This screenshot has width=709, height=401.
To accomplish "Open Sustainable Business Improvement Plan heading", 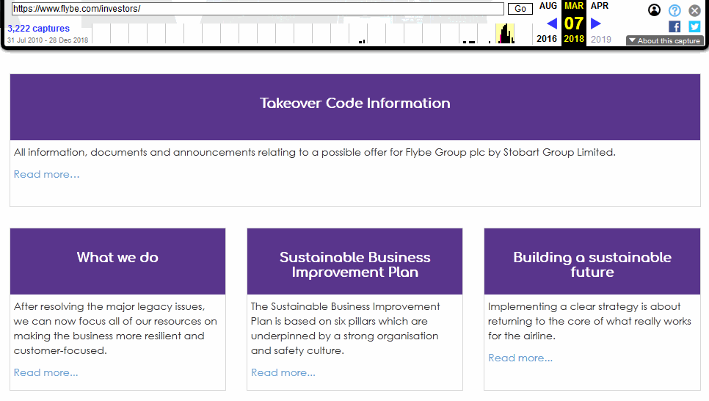I will [x=354, y=264].
